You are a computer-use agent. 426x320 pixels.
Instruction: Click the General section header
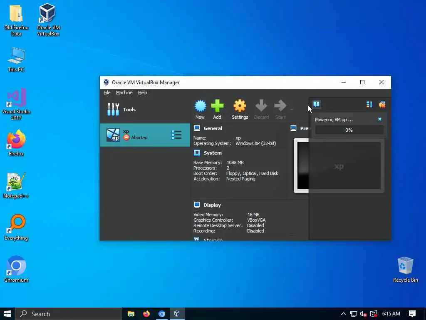(213, 128)
